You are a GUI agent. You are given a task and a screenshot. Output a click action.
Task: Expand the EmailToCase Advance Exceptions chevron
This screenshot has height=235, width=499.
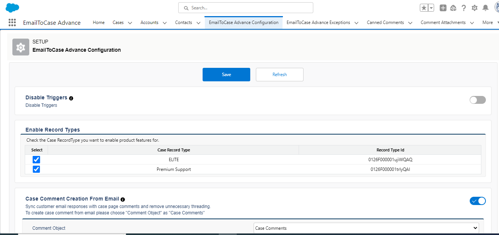tap(356, 23)
